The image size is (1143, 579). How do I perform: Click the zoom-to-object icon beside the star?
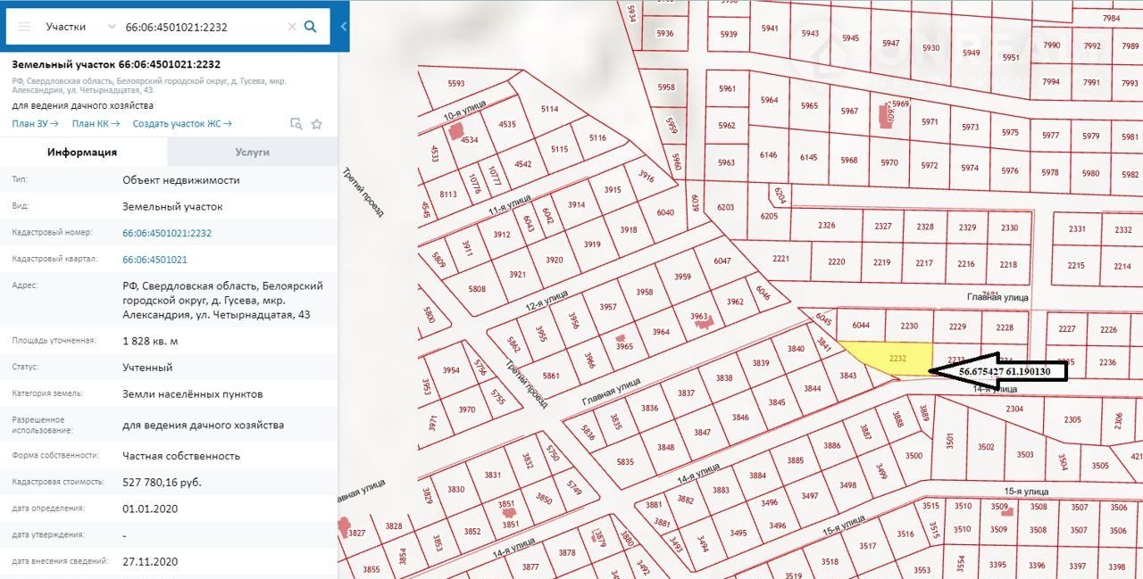296,124
